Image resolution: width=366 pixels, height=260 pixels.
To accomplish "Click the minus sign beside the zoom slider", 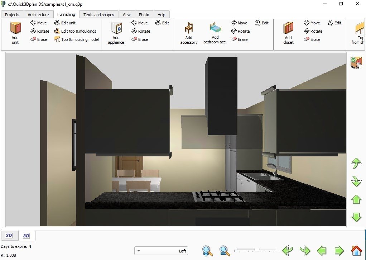I will [278, 251].
